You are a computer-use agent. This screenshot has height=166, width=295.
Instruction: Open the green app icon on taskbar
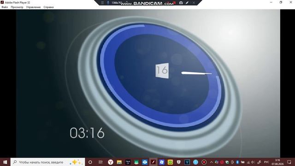click(x=136, y=162)
